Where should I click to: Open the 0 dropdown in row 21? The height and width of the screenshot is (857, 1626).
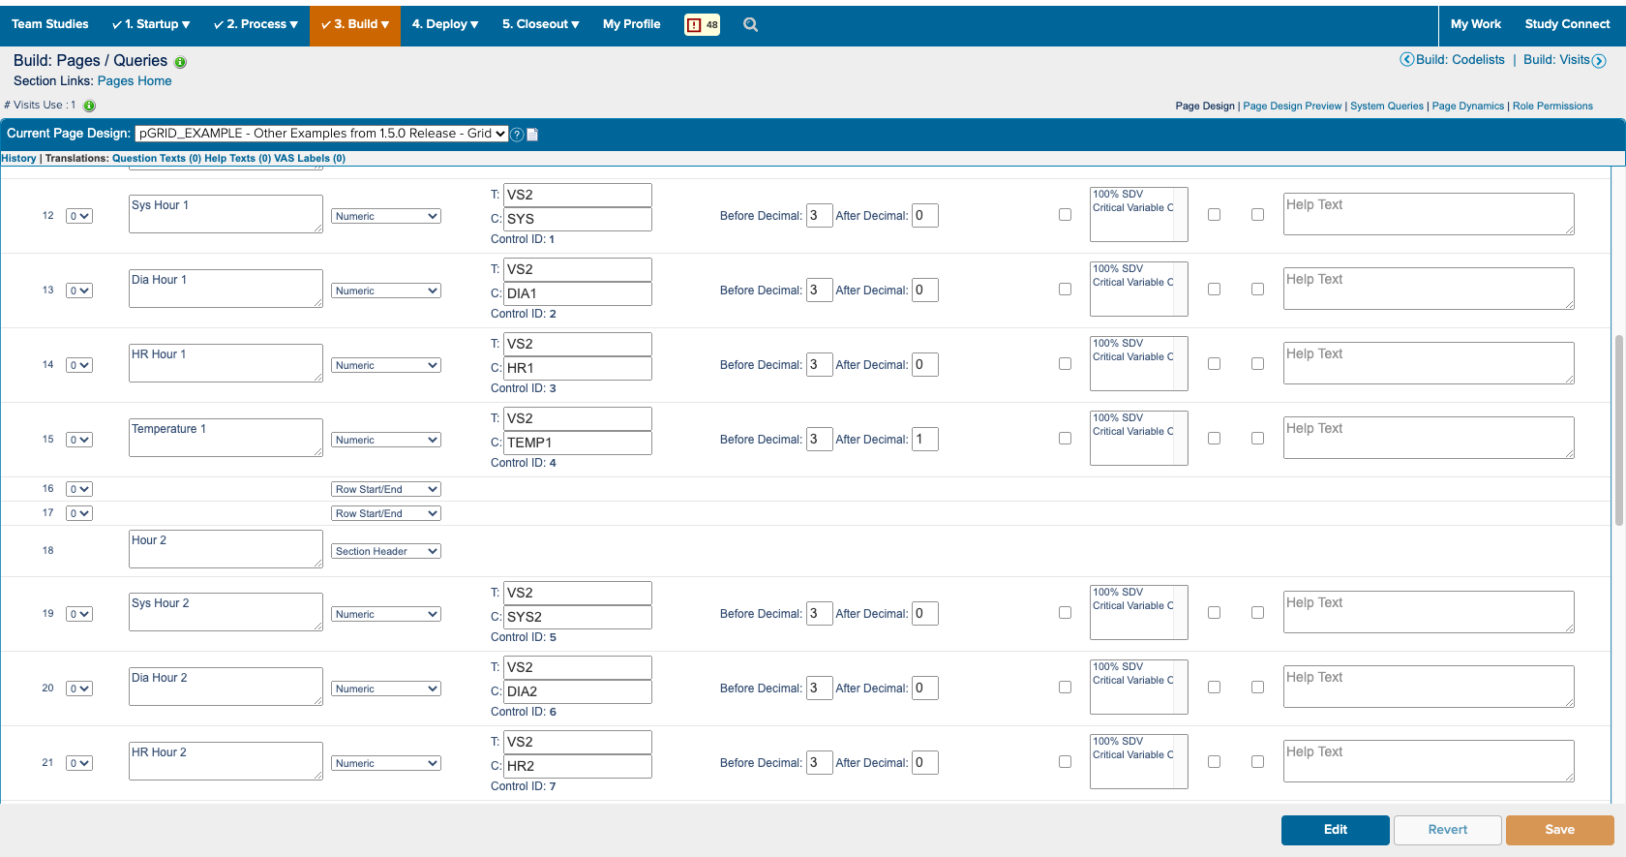(x=79, y=764)
